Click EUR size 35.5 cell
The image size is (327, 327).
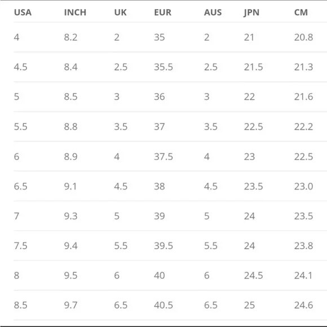tap(163, 67)
